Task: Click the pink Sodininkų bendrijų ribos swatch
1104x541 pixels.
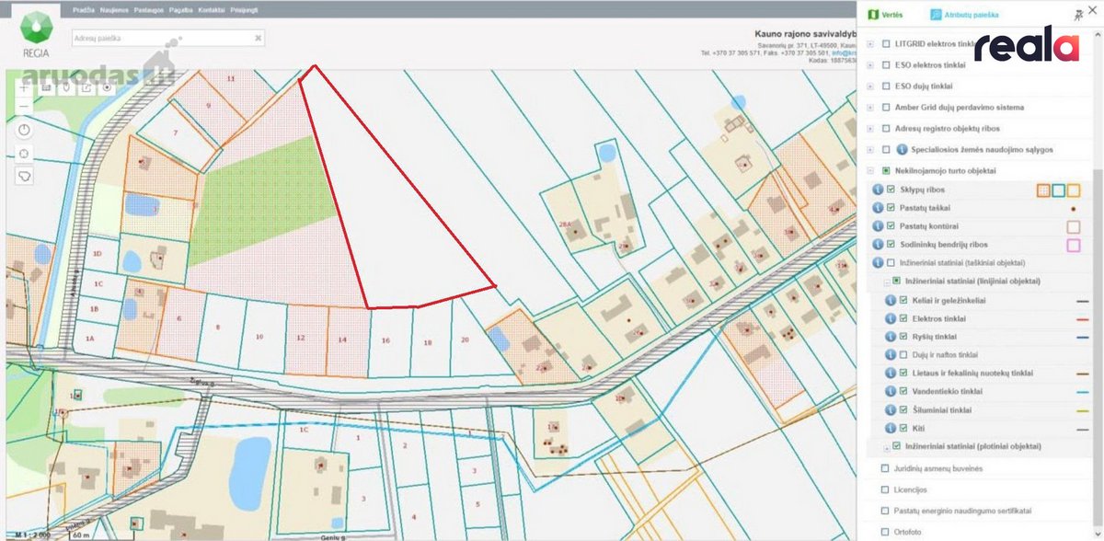Action: [x=1073, y=245]
